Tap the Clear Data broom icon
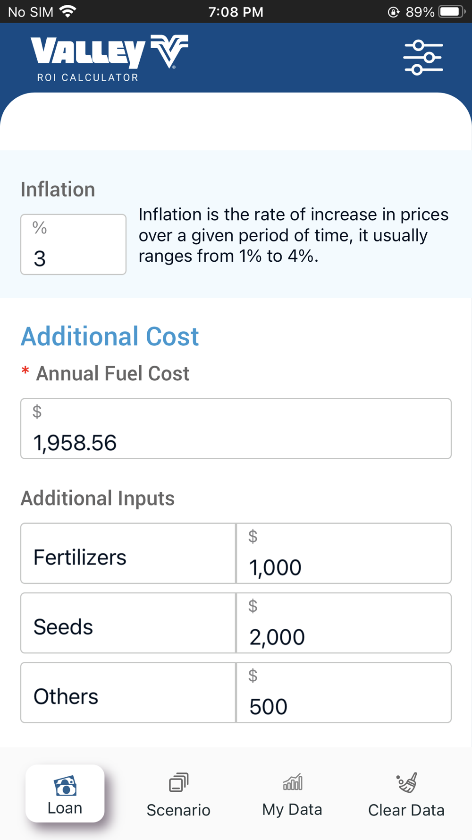This screenshot has width=472, height=840. point(406,782)
